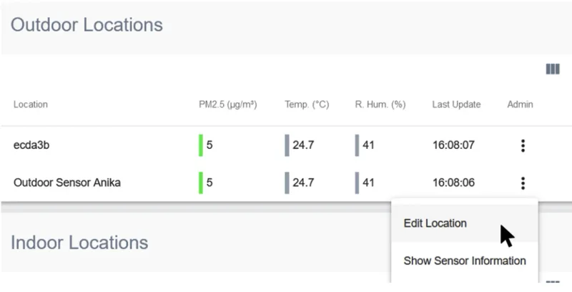Click the Indoor Locations section heading
The image size is (572, 292).
(x=79, y=242)
